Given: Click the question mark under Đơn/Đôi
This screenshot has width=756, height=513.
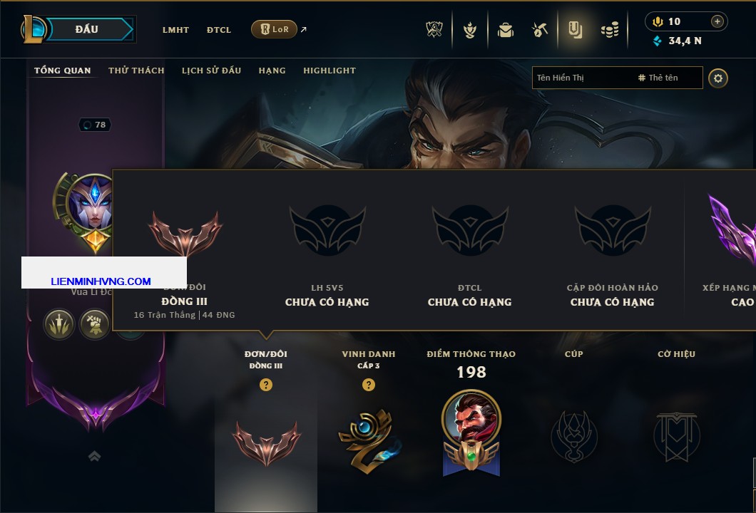Looking at the screenshot, I should 265,384.
